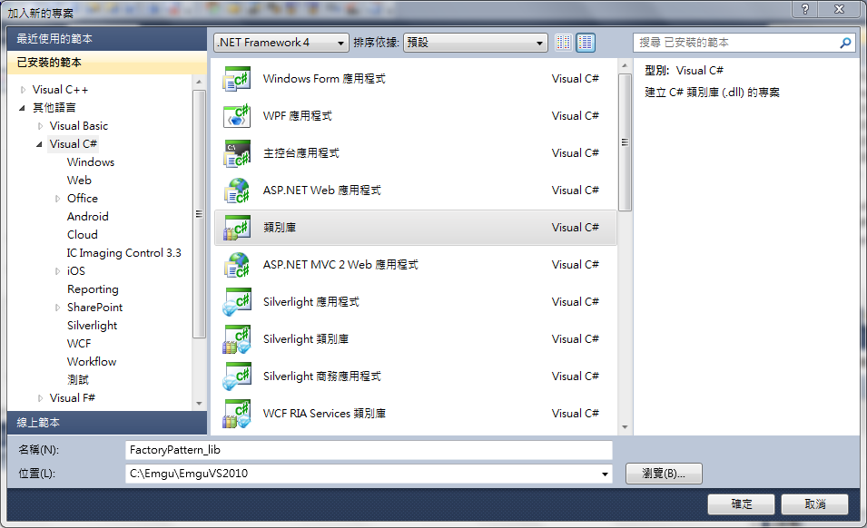
Task: Switch to medium icons list view
Action: (586, 43)
